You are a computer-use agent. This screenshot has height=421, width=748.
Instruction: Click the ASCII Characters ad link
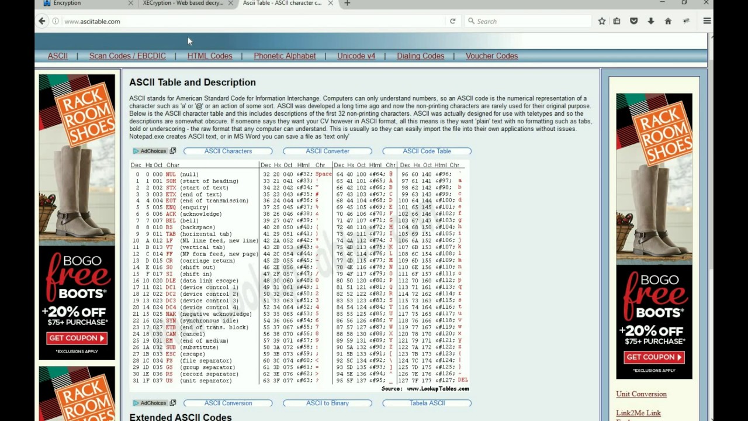pyautogui.click(x=228, y=151)
